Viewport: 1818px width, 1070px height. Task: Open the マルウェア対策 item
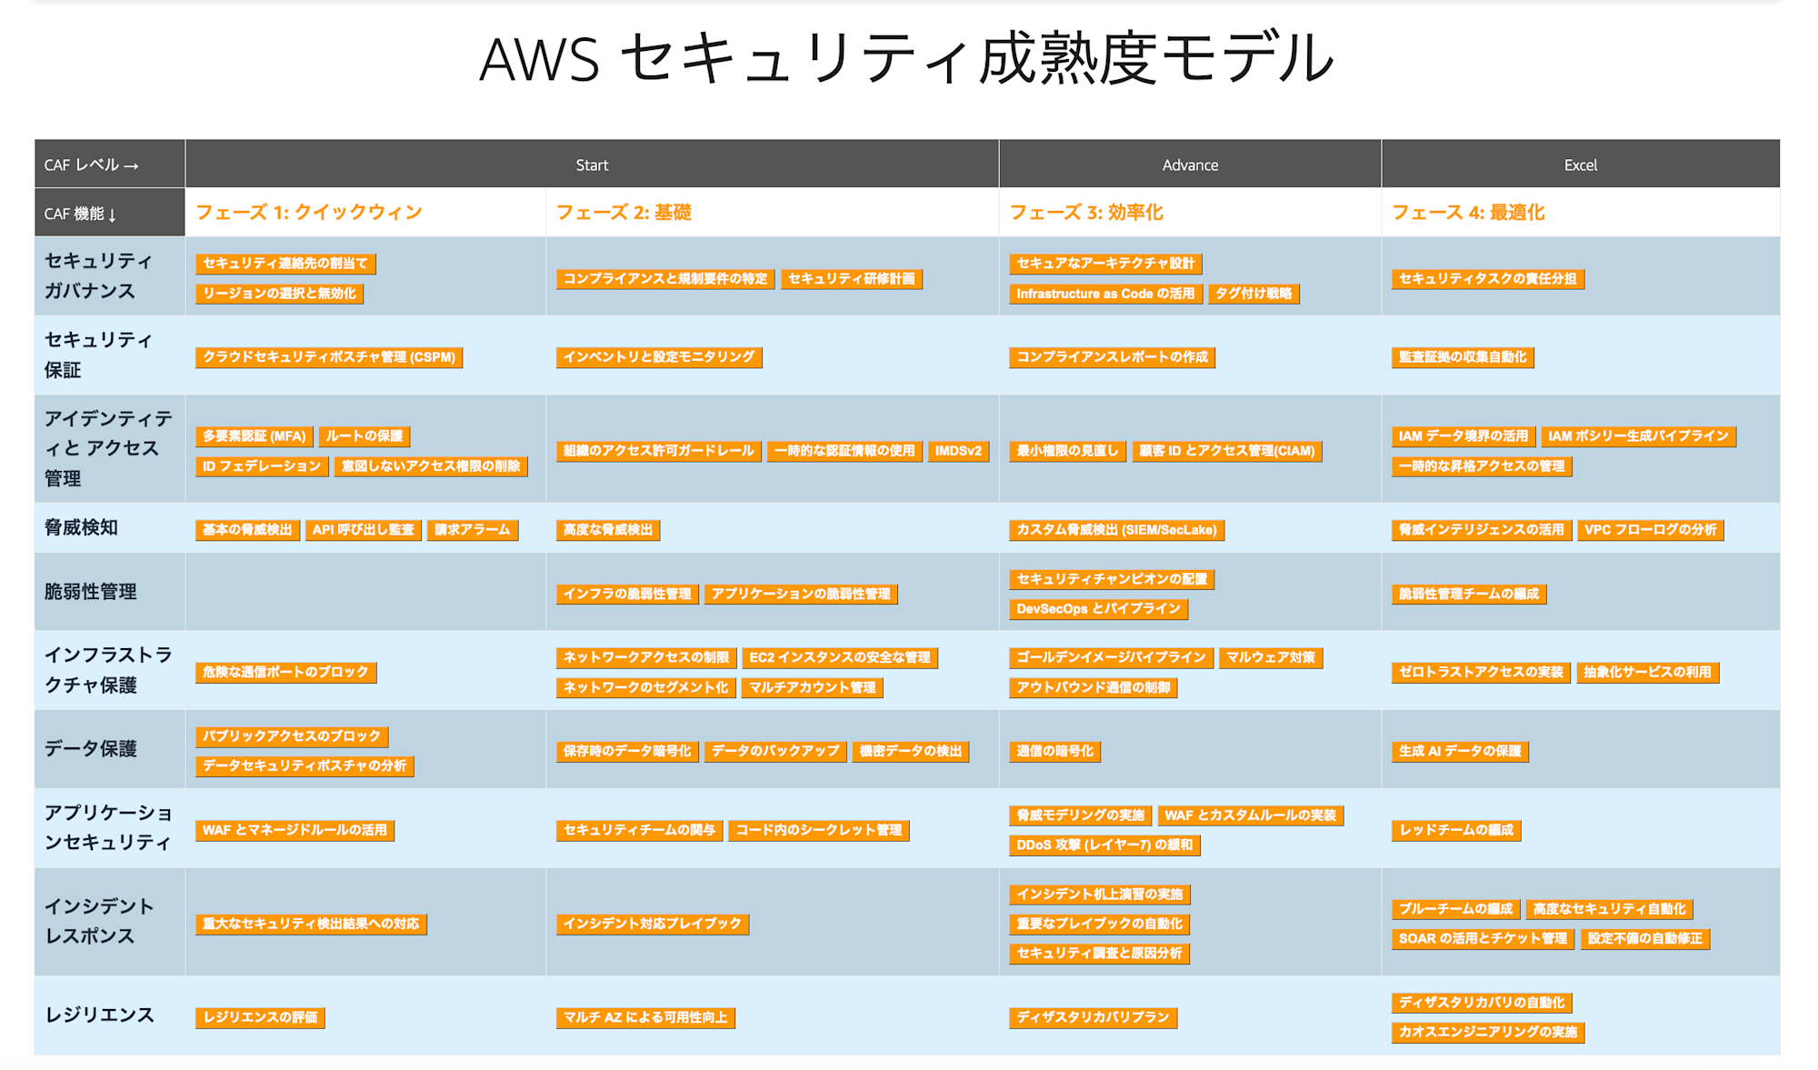click(x=1271, y=658)
